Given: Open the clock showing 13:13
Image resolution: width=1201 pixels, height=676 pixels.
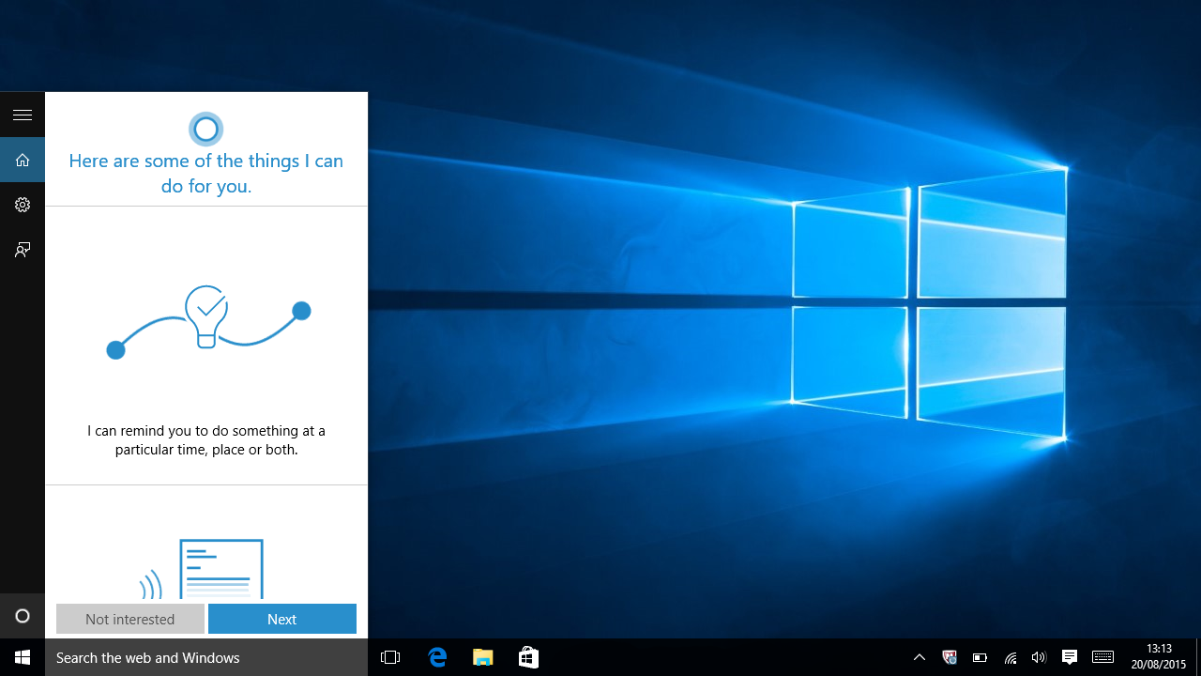Looking at the screenshot, I should click(x=1159, y=657).
